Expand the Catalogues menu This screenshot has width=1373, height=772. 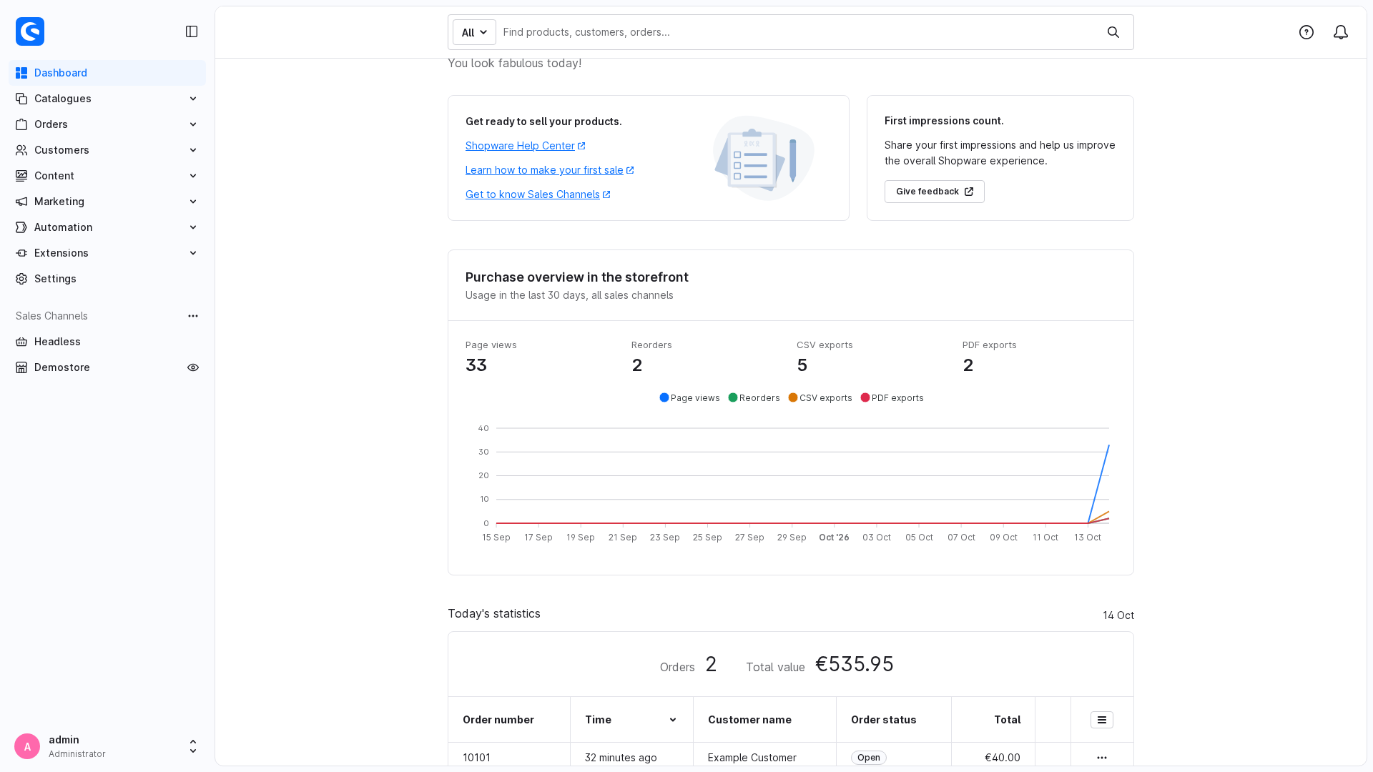tap(107, 99)
